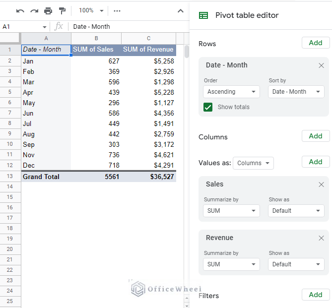Click the Dec month cell
Viewport: 332px width, 308px height.
(46, 165)
